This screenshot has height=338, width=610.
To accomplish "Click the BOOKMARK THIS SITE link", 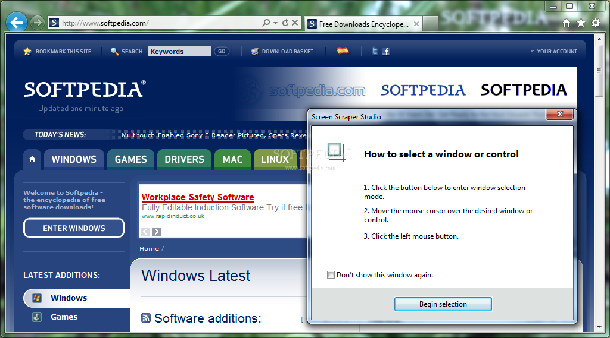I will [63, 51].
